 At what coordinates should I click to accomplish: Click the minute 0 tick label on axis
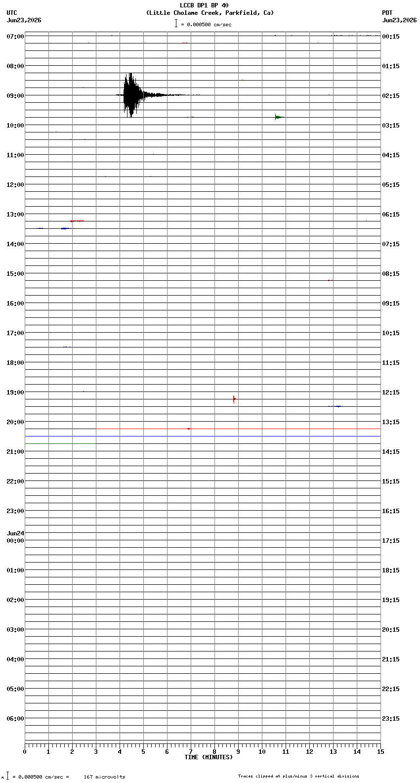click(x=25, y=752)
